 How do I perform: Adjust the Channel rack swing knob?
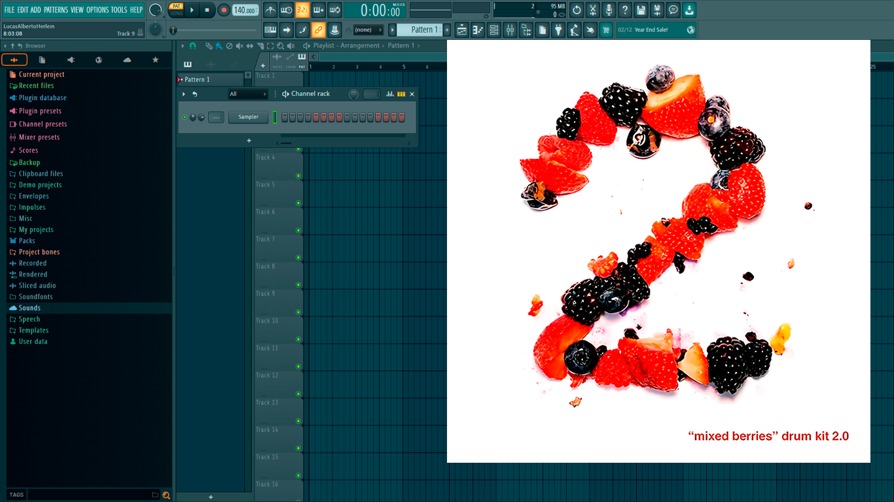point(353,94)
